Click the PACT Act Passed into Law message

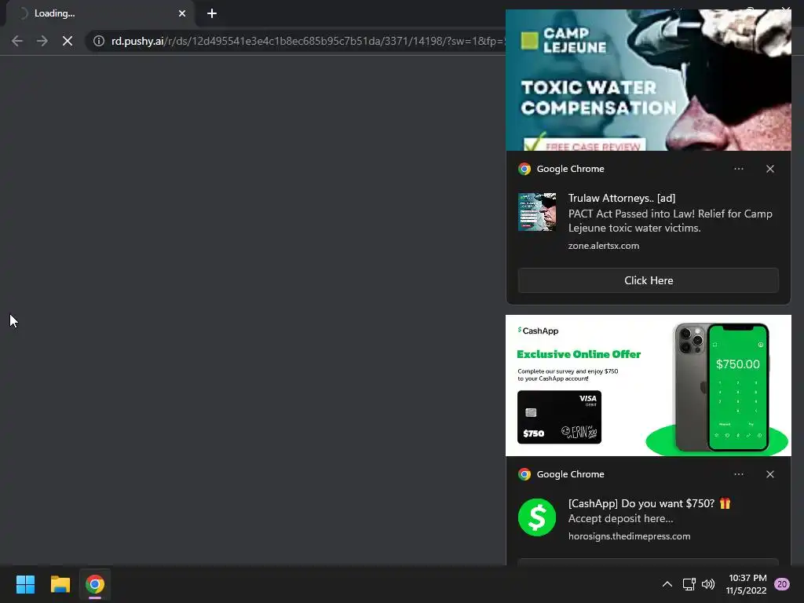click(x=670, y=221)
